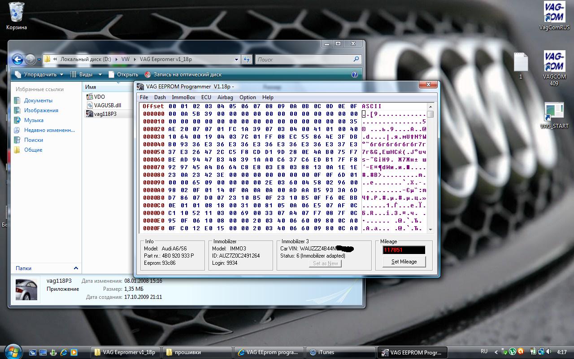Click the Set Mileage button

404,262
